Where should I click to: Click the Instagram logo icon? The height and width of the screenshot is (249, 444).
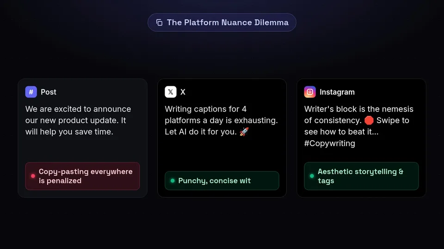point(310,92)
